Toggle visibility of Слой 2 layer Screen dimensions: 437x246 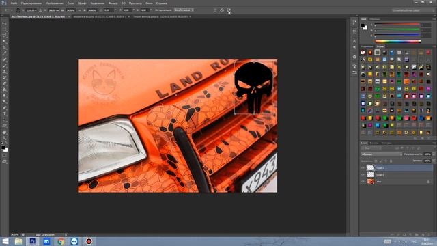tap(363, 168)
